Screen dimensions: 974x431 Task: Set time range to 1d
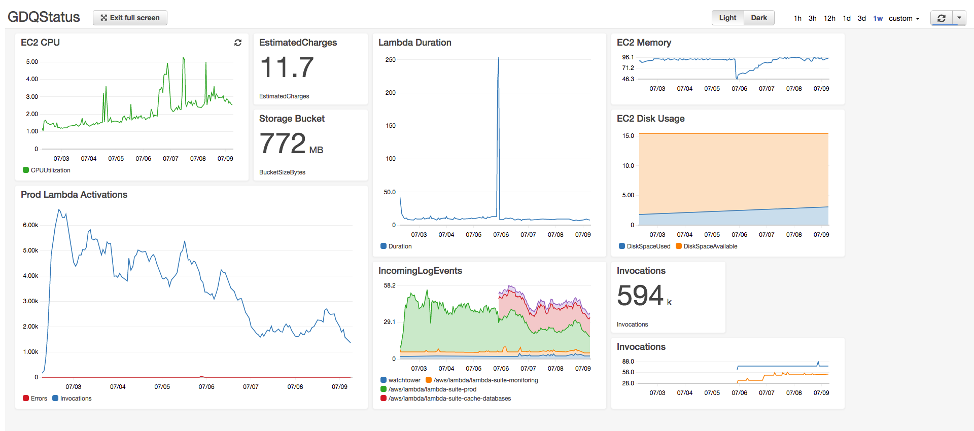[x=846, y=18]
